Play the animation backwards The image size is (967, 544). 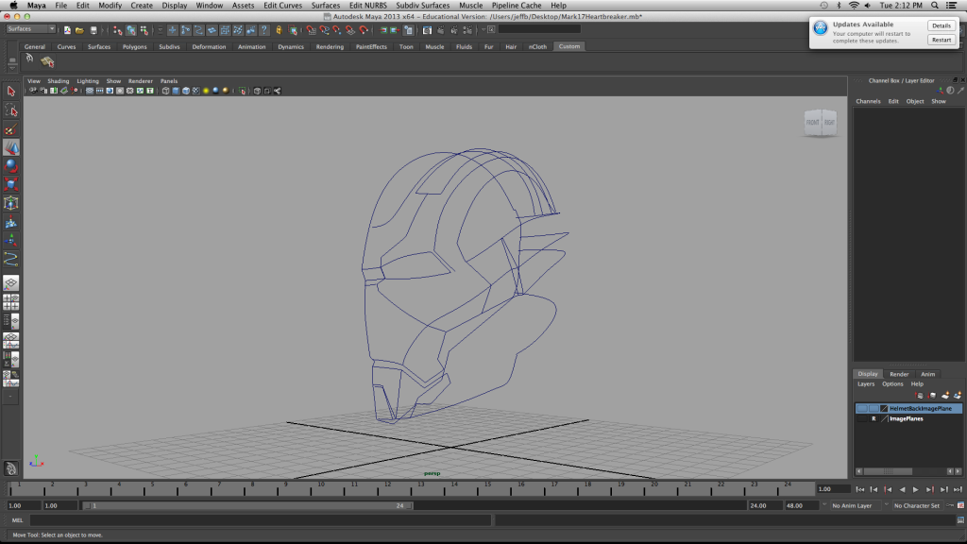click(x=902, y=490)
